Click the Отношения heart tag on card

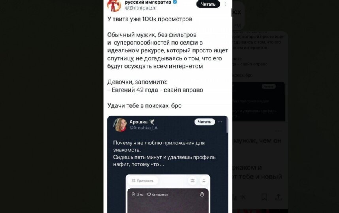(x=158, y=194)
